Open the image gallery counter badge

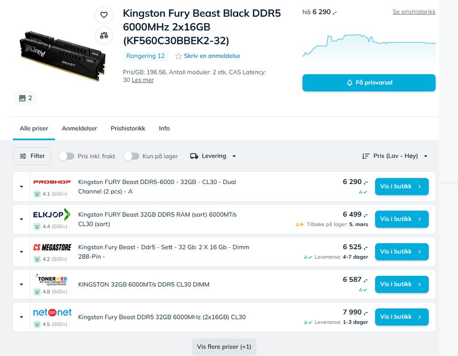coord(25,98)
